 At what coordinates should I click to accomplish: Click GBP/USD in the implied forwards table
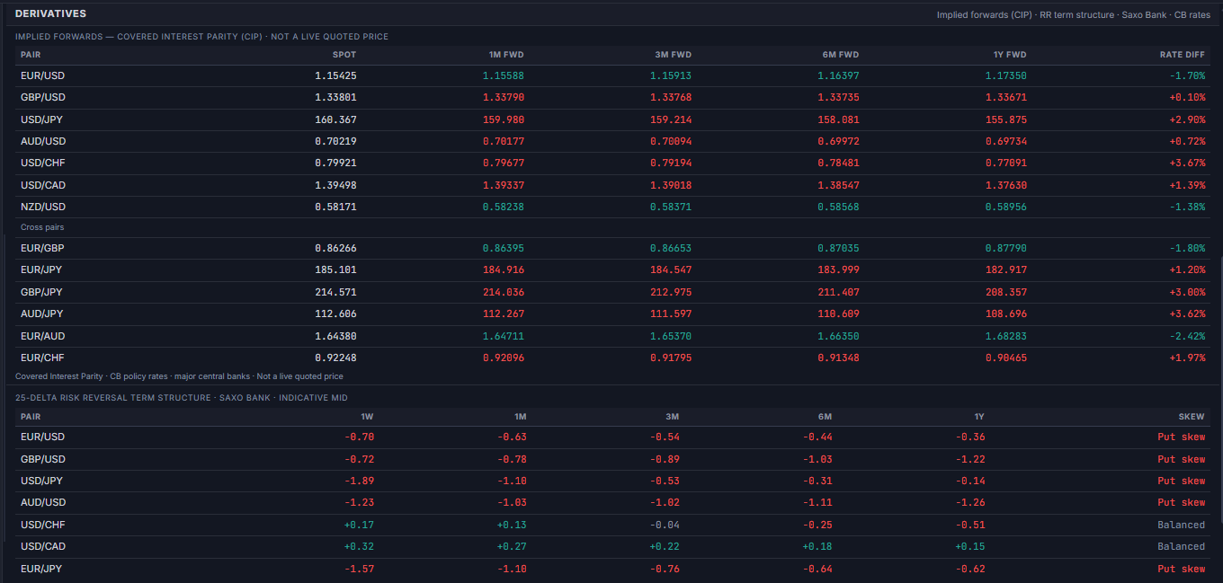(x=43, y=97)
